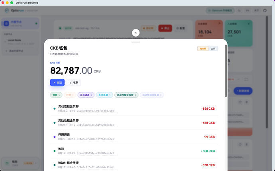Select the 收款 transaction row dated 8月19日 23:26

[x=134, y=151]
